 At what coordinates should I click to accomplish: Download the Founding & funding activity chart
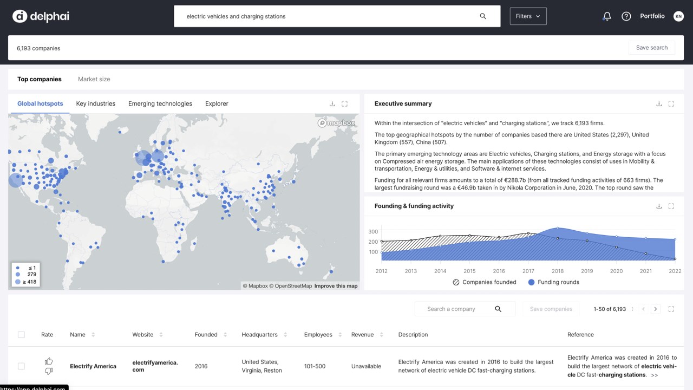(659, 206)
